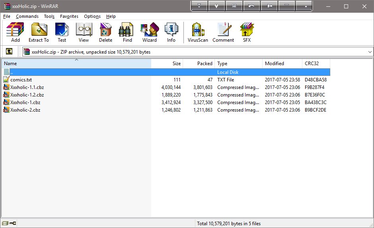Screen dimensions: 374x228
Task: Run VirusScan on the archive
Action: coord(198,33)
